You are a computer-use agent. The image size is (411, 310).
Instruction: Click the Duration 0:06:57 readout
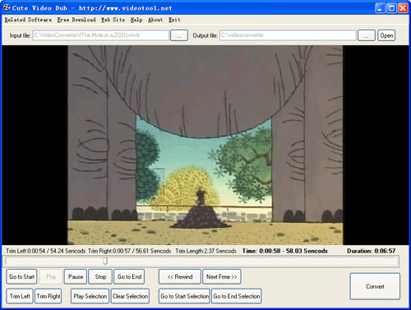coord(372,251)
